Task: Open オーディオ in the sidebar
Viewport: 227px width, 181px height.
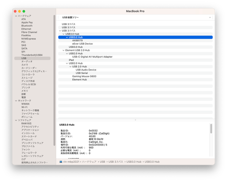Action: coord(27,61)
